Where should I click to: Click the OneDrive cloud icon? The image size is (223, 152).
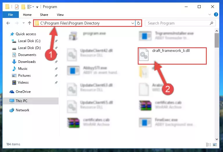(12, 92)
